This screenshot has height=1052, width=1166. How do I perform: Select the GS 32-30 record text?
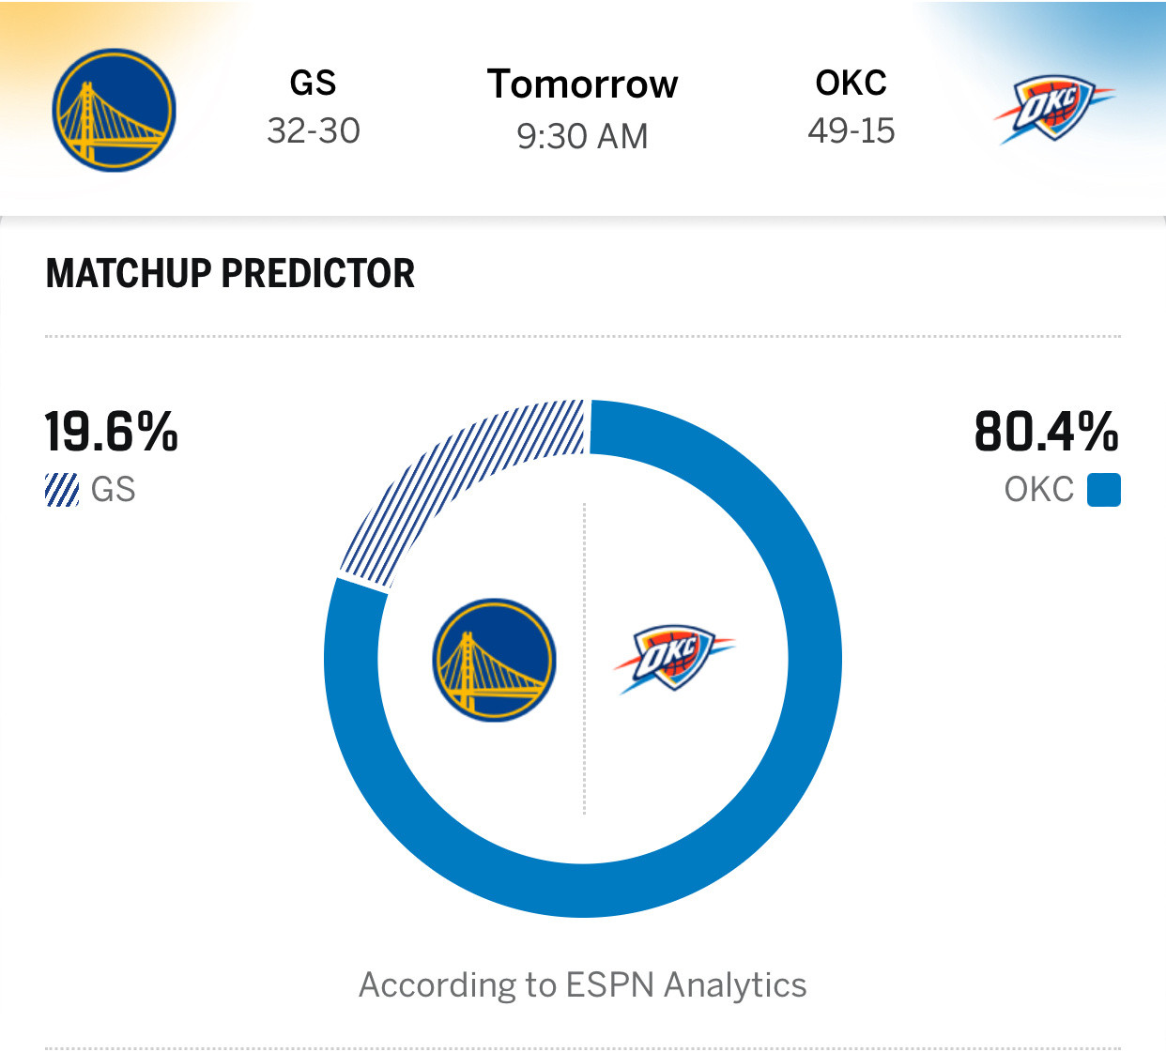[314, 130]
